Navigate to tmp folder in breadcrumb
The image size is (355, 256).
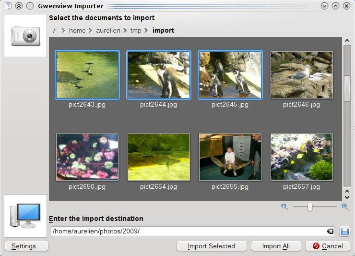(x=136, y=30)
